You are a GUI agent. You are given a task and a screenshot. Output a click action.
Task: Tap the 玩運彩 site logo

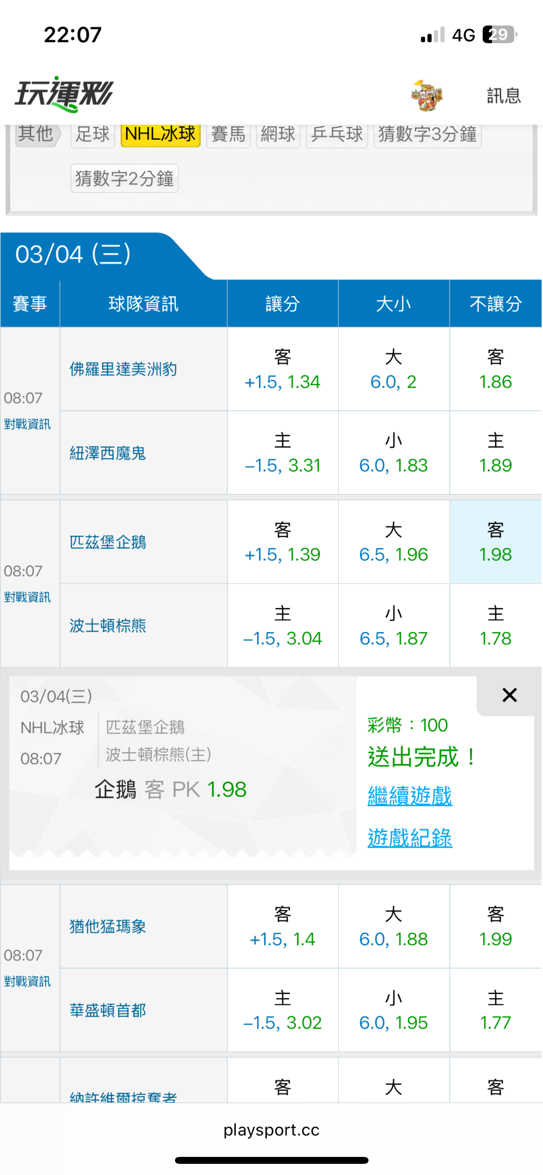pyautogui.click(x=64, y=94)
